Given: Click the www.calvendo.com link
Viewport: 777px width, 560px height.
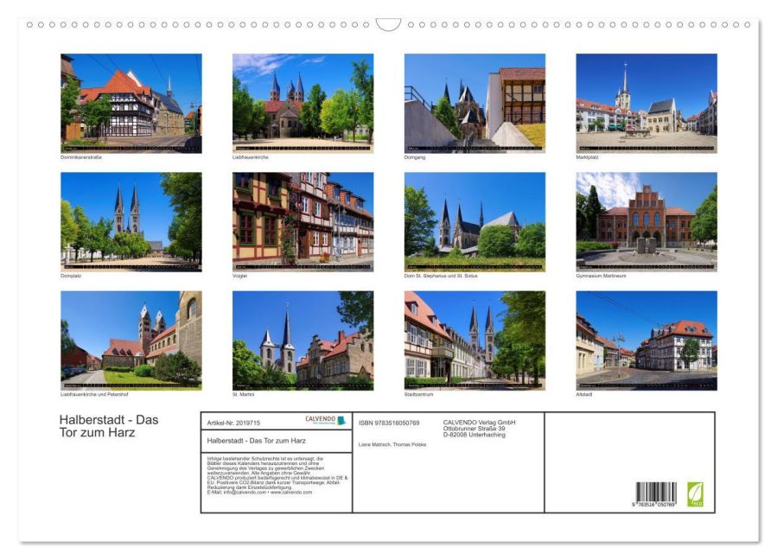Looking at the screenshot, I should pyautogui.click(x=293, y=493).
